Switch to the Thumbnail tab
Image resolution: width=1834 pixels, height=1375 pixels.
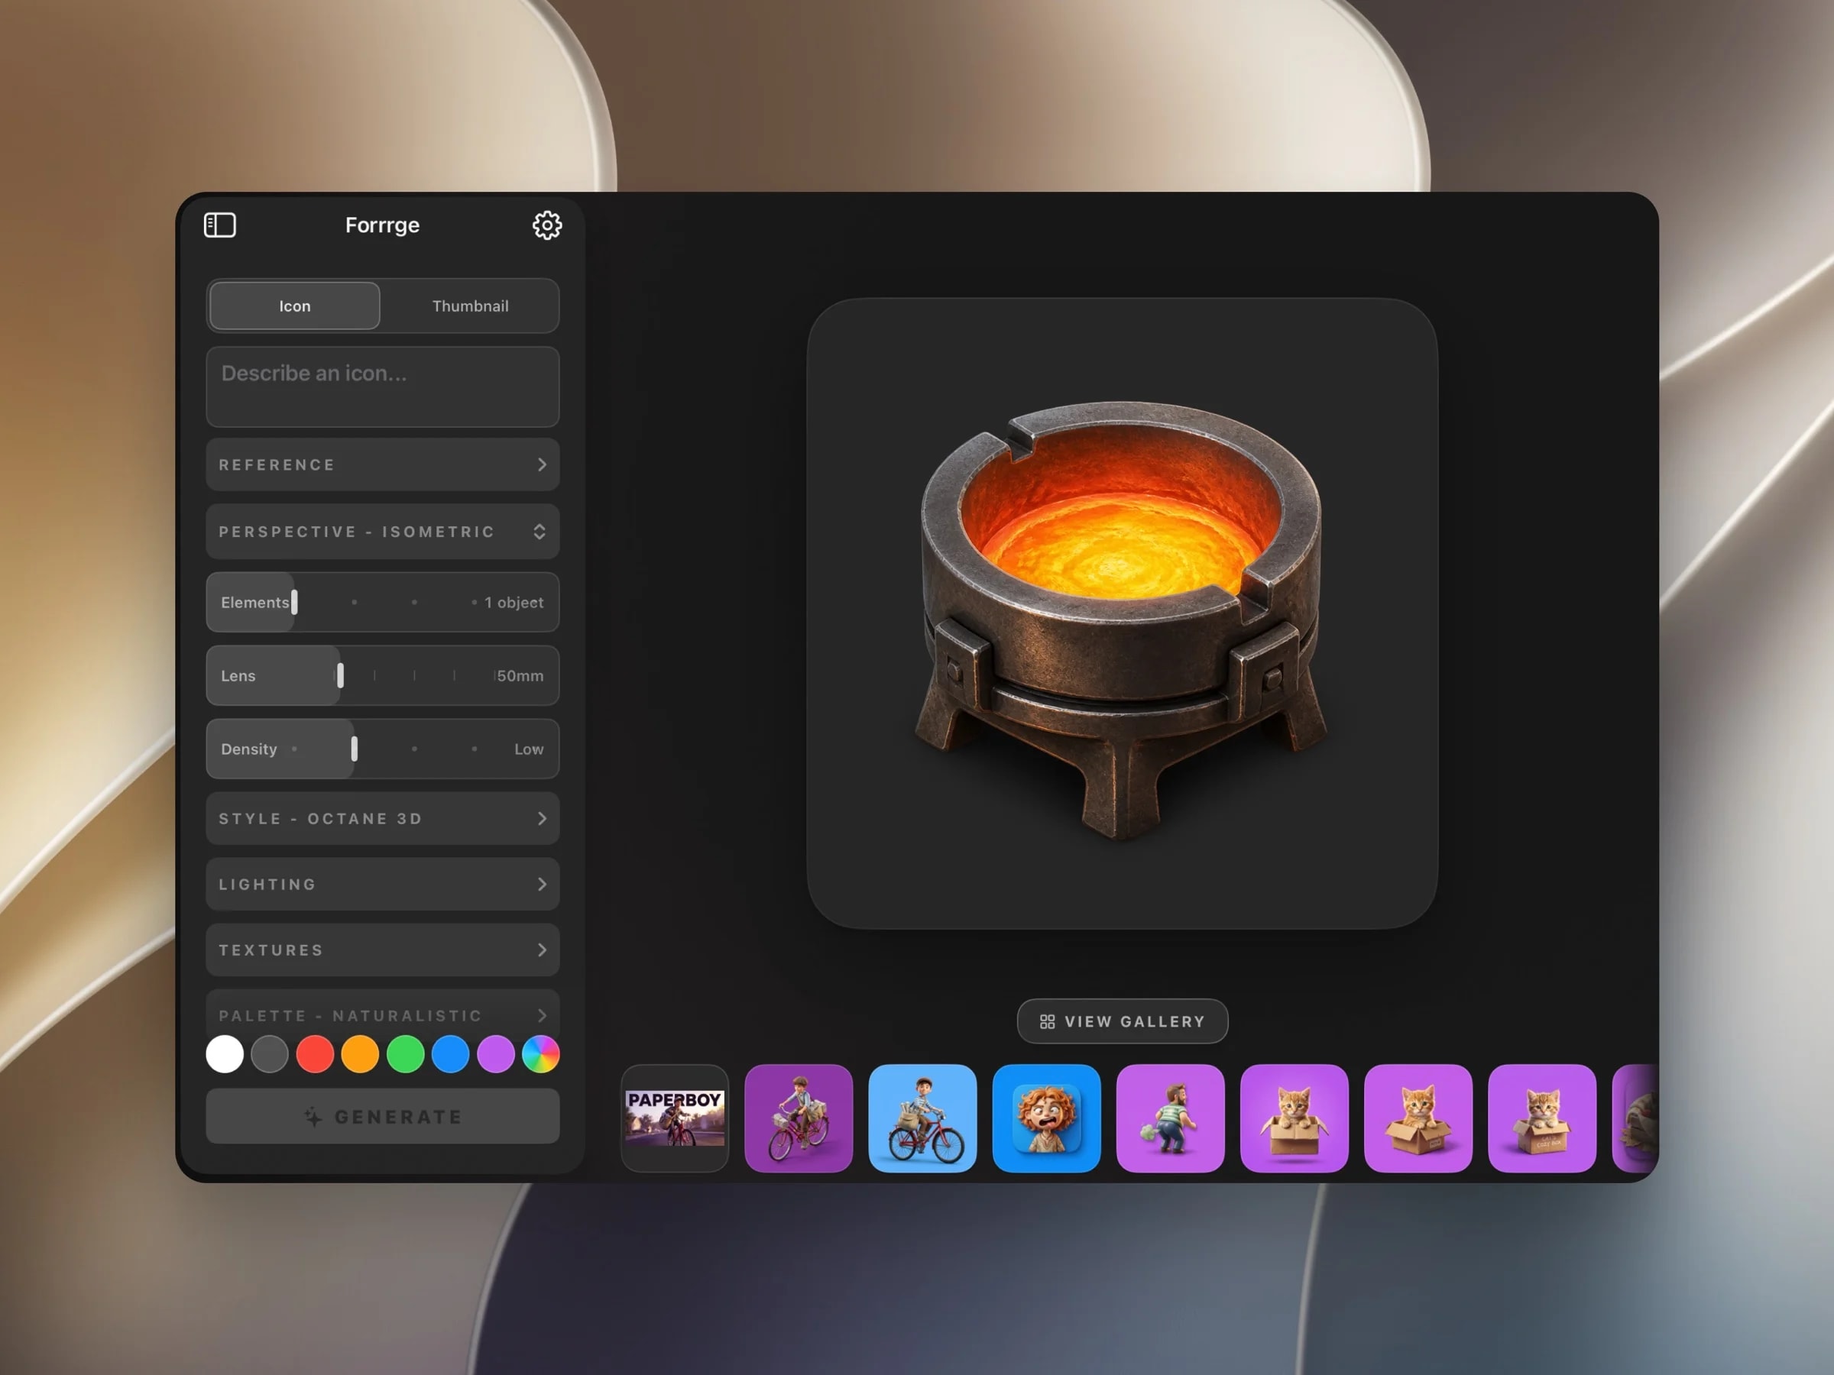point(470,306)
